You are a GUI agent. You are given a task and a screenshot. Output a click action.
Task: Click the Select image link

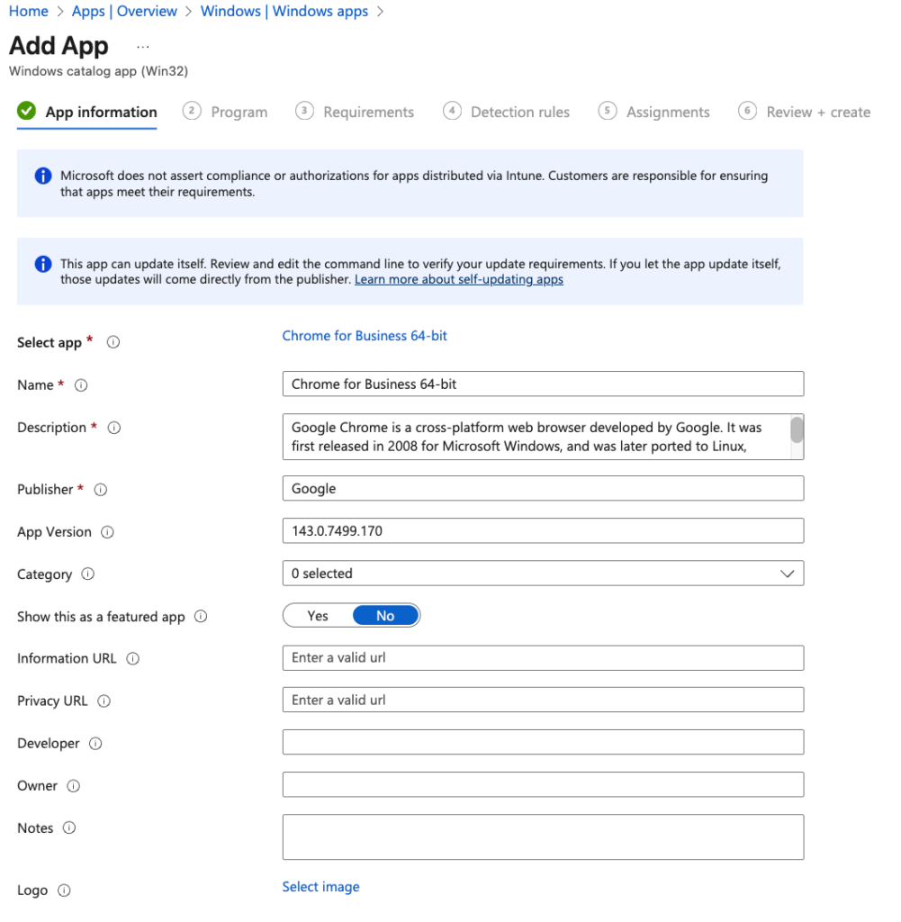point(320,887)
